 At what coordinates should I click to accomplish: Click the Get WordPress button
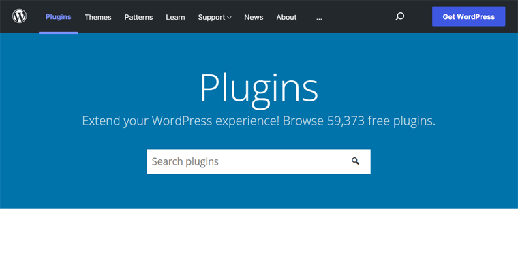click(468, 16)
